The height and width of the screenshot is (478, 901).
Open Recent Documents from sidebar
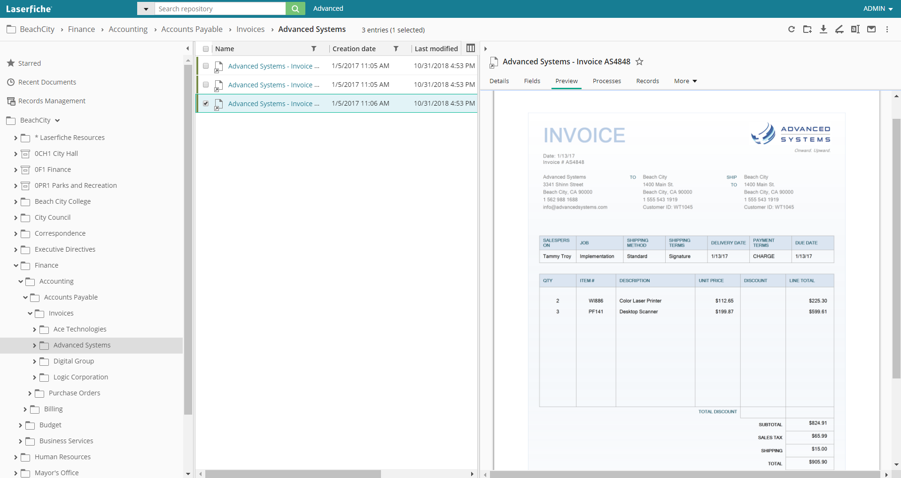pos(47,82)
